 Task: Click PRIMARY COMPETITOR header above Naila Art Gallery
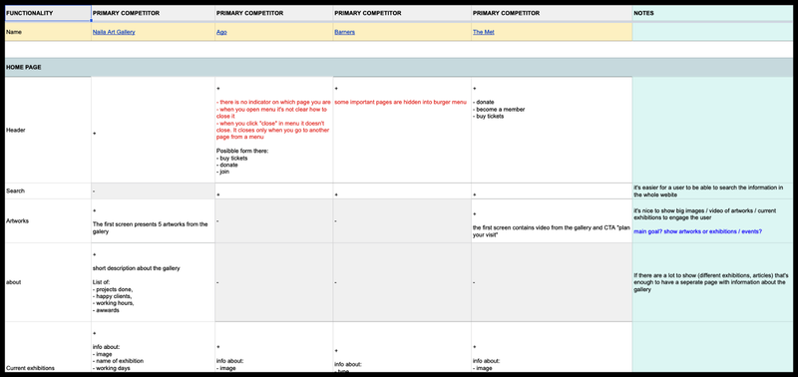pos(154,13)
